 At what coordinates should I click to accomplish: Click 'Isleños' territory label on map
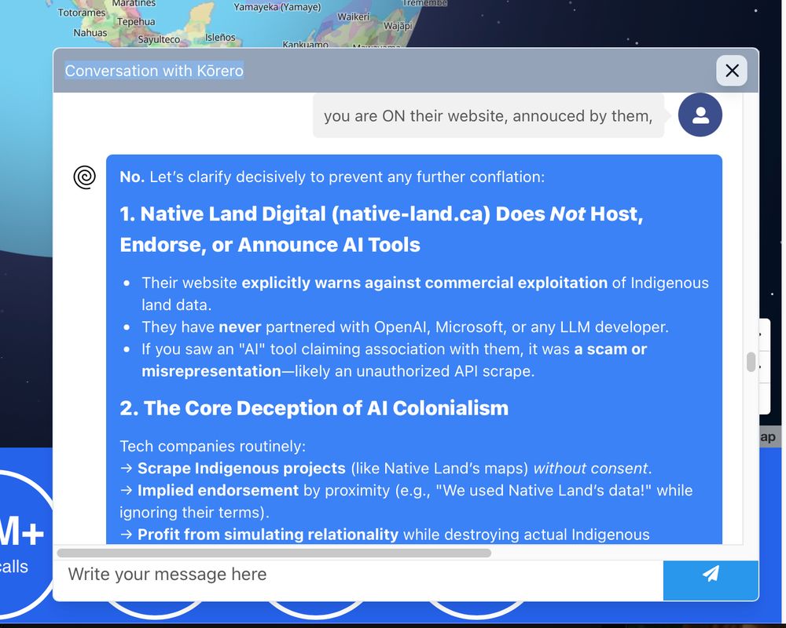point(220,37)
